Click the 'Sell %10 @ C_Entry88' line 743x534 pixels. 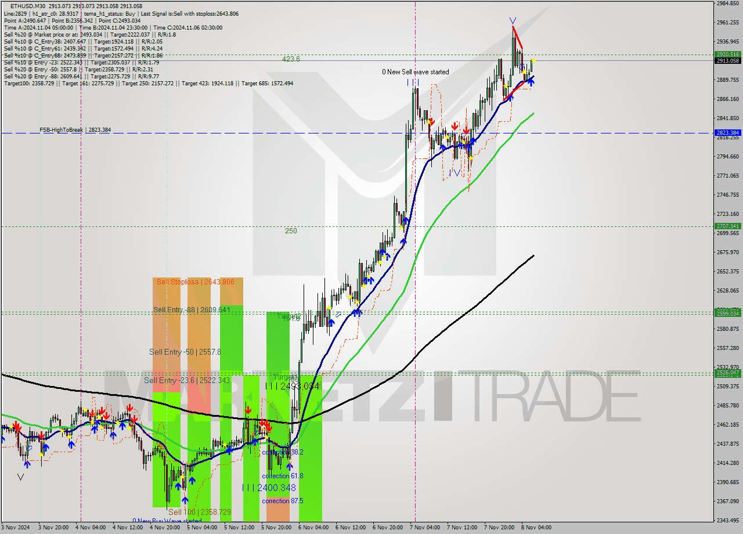[83, 56]
